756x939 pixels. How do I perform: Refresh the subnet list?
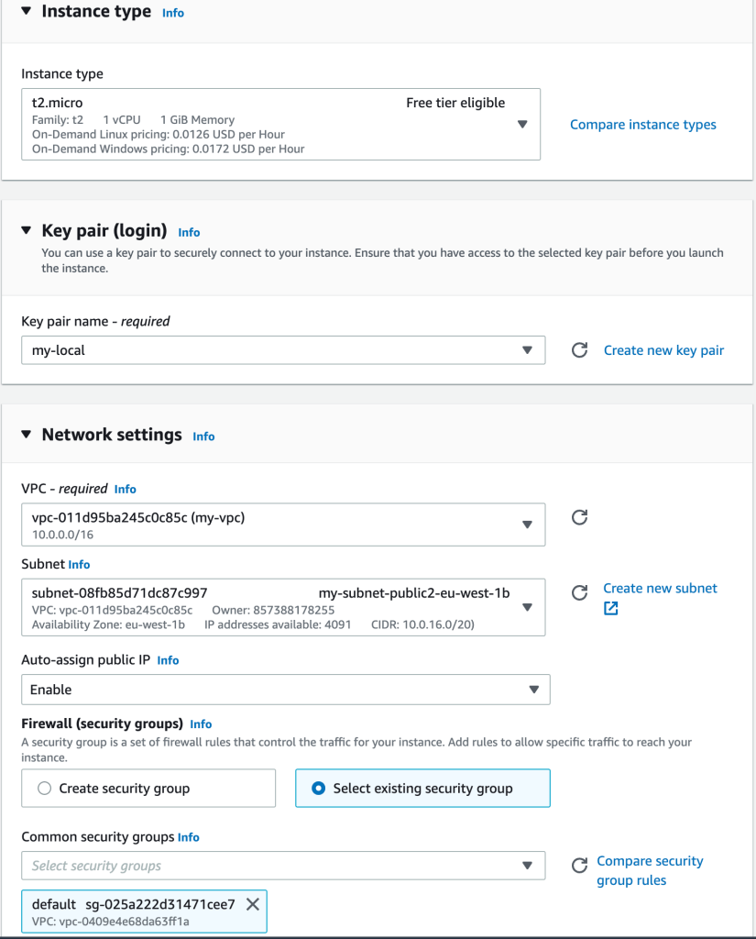tap(579, 593)
